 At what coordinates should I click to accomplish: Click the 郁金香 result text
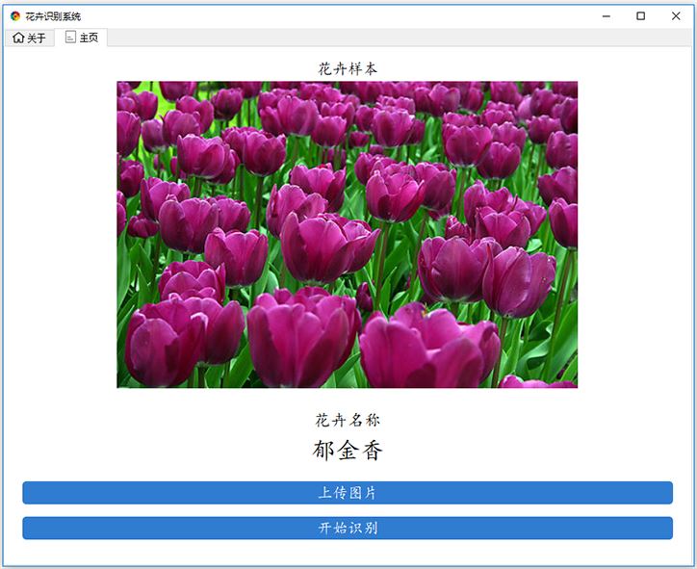(348, 451)
